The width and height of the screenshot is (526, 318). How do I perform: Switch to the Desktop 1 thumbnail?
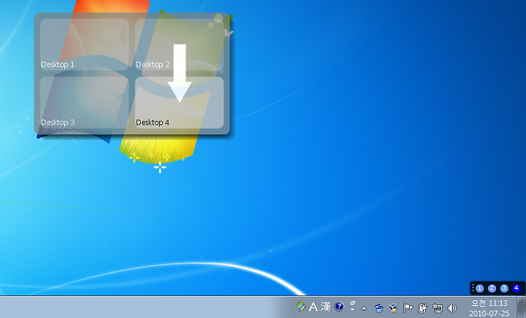tap(84, 44)
